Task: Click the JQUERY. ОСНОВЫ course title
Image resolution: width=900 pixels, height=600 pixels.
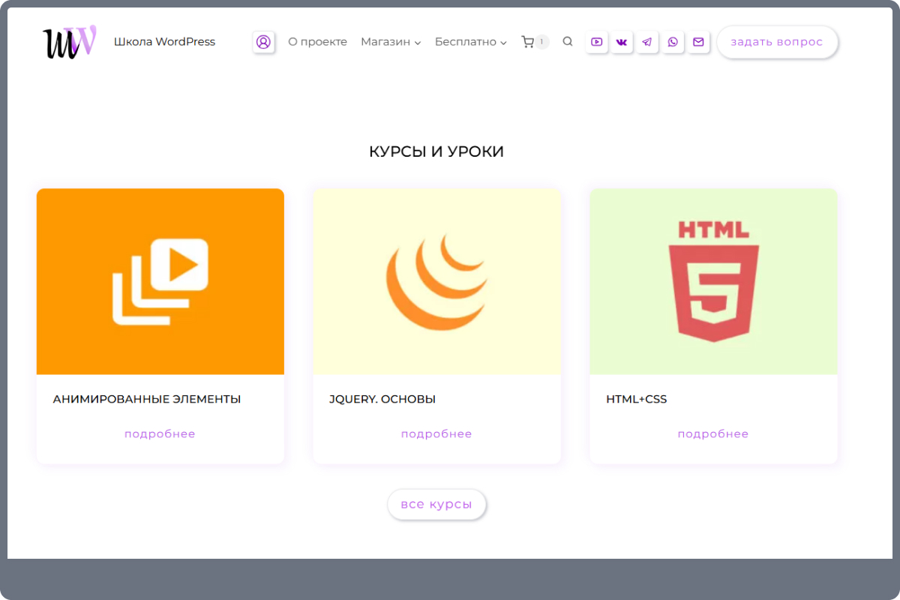Action: click(x=382, y=400)
